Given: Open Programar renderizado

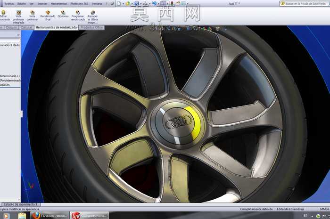Looking at the screenshot, I should [78, 16].
